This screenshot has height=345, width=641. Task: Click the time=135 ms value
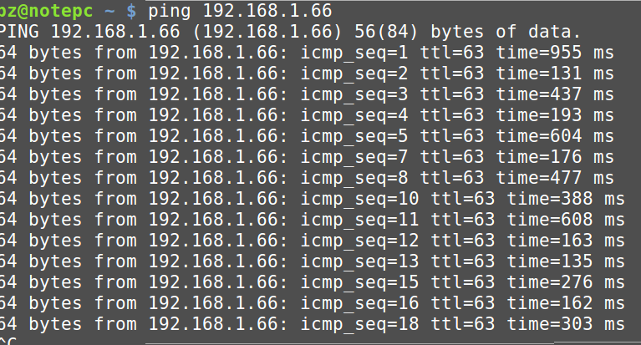tap(566, 261)
